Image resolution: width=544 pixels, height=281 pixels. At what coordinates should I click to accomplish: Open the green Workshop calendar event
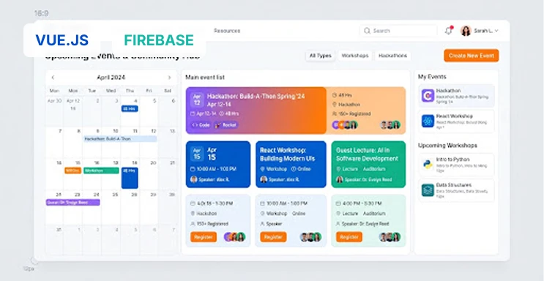101,171
